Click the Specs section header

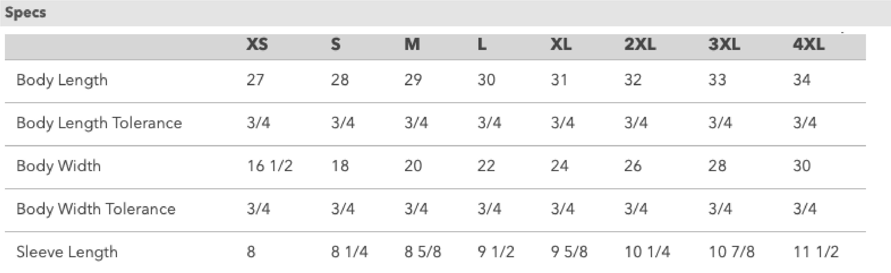coord(25,13)
